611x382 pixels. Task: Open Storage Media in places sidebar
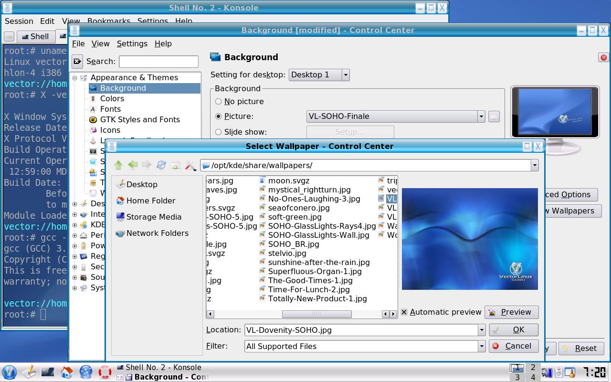tap(148, 217)
